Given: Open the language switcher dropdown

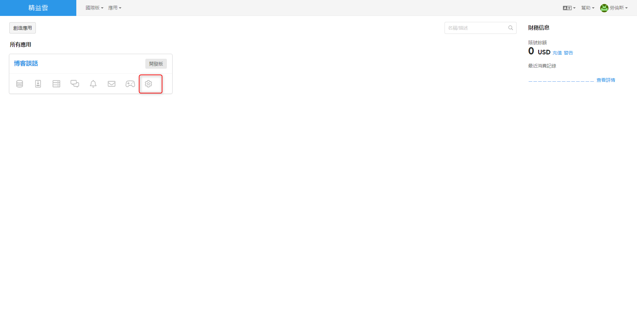Looking at the screenshot, I should (569, 8).
